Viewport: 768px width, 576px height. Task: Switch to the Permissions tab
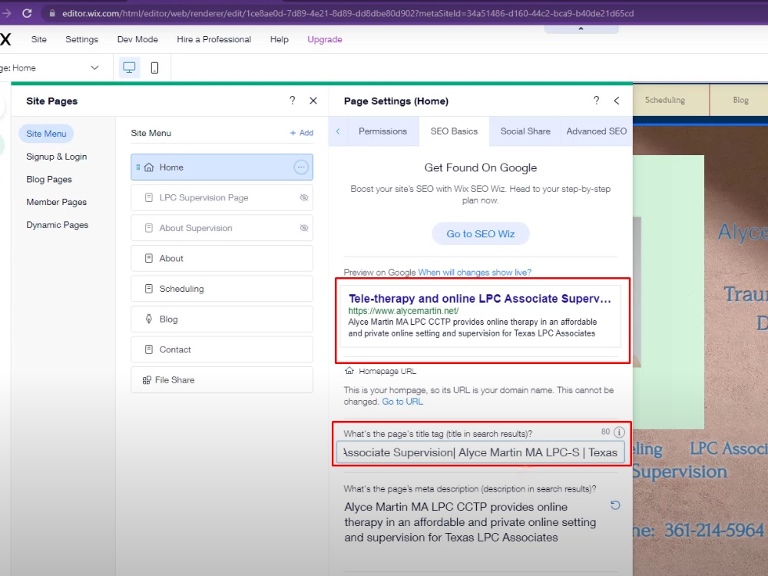pos(383,131)
